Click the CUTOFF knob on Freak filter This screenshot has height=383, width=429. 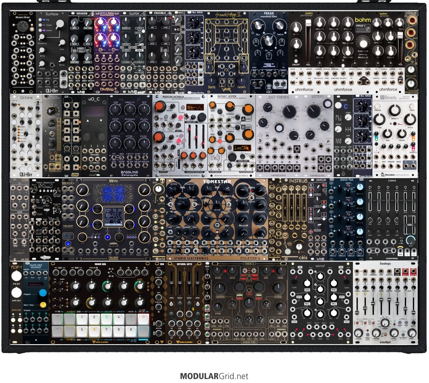pos(269,41)
